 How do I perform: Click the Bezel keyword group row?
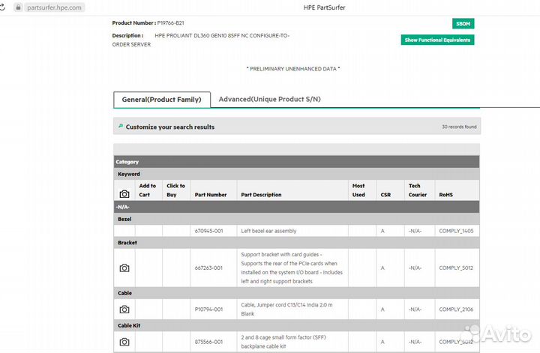pyautogui.click(x=296, y=219)
